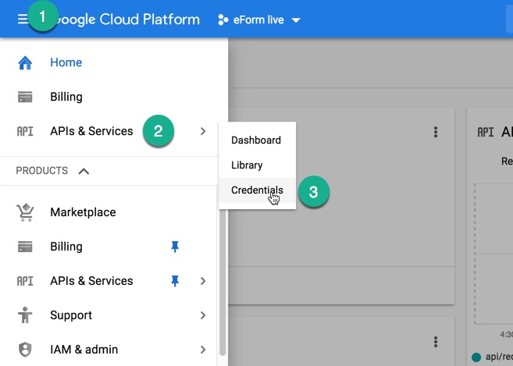Click the Marketplace cart icon
The width and height of the screenshot is (513, 366).
point(25,212)
